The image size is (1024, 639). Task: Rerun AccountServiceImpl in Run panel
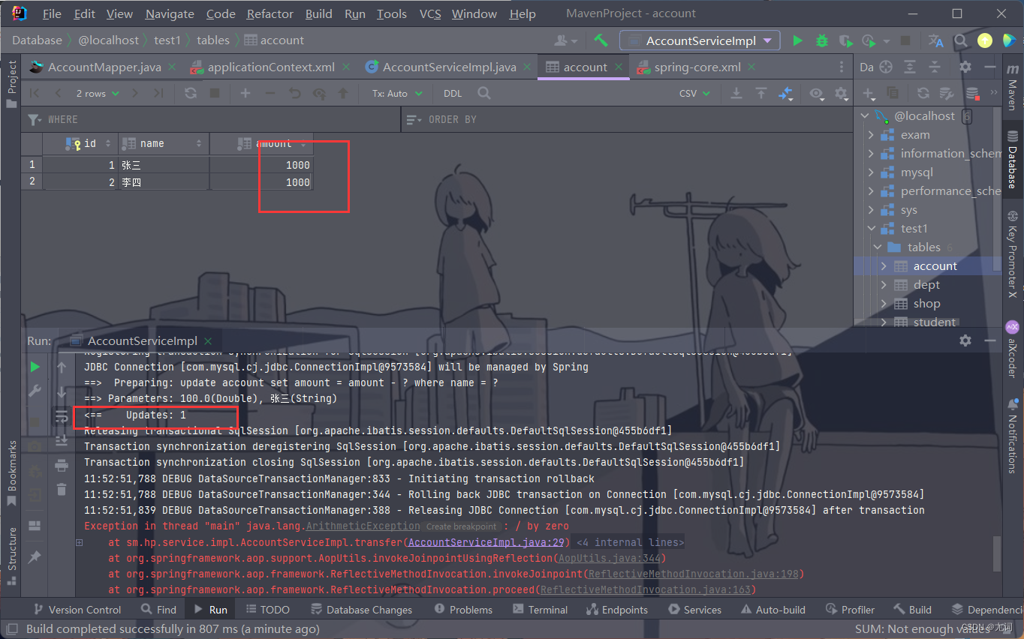pos(35,367)
